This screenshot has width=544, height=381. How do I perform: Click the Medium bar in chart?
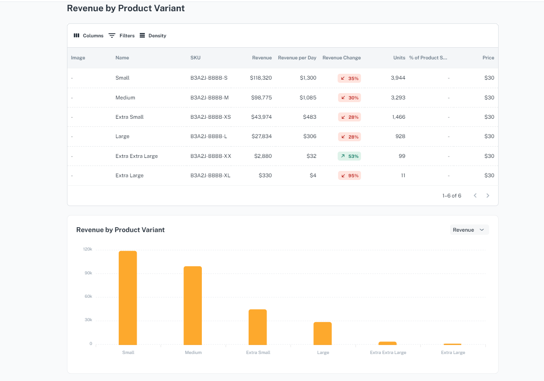[193, 305]
